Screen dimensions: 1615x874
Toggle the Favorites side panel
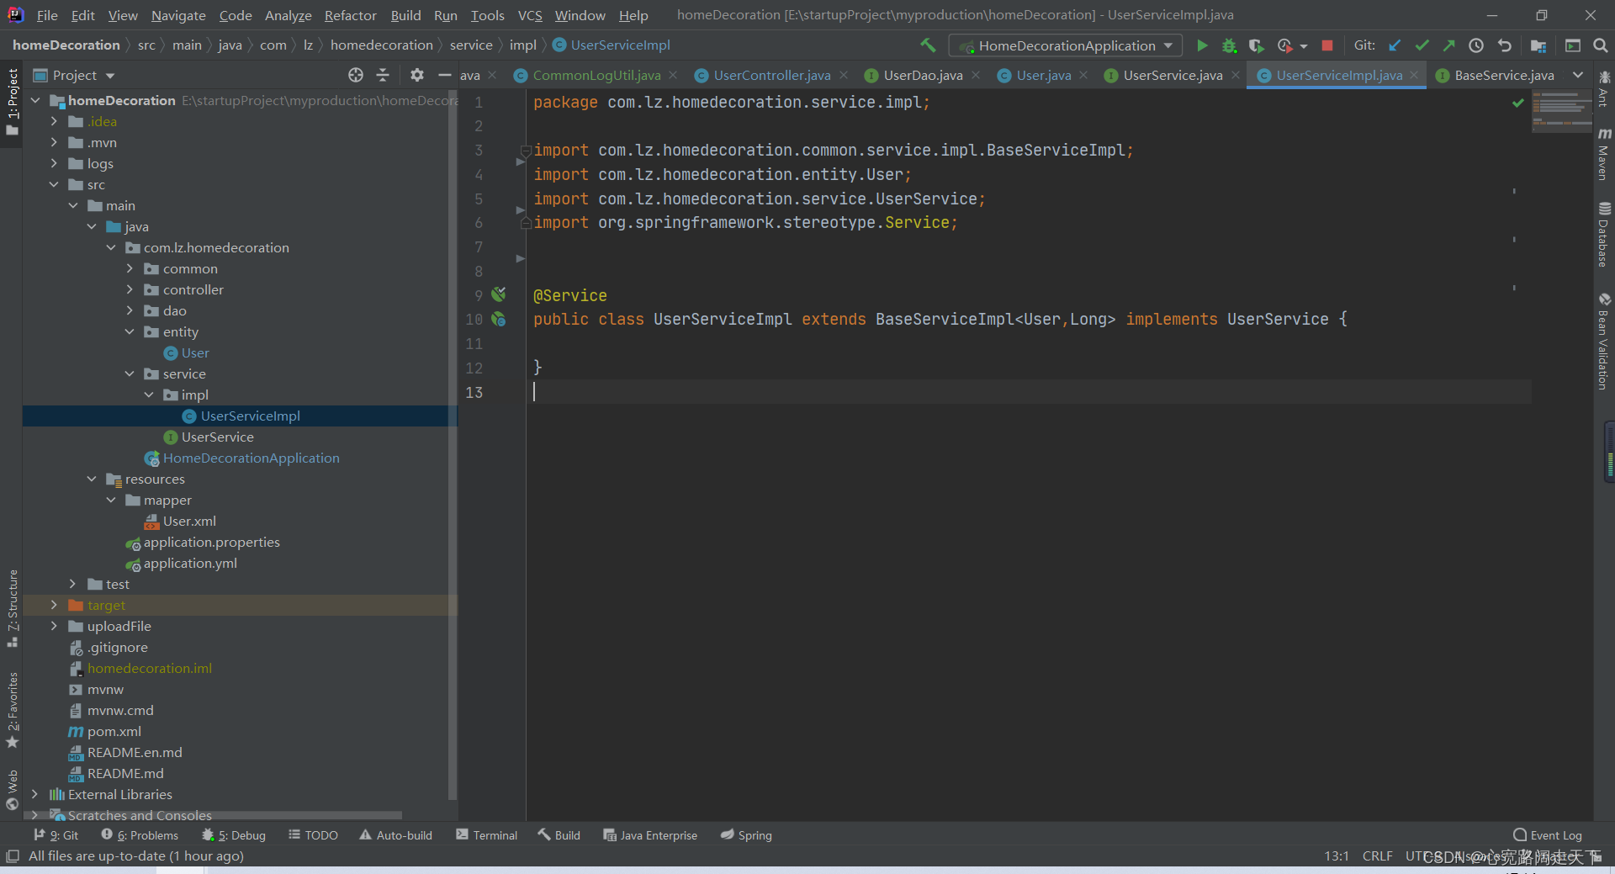coord(13,709)
